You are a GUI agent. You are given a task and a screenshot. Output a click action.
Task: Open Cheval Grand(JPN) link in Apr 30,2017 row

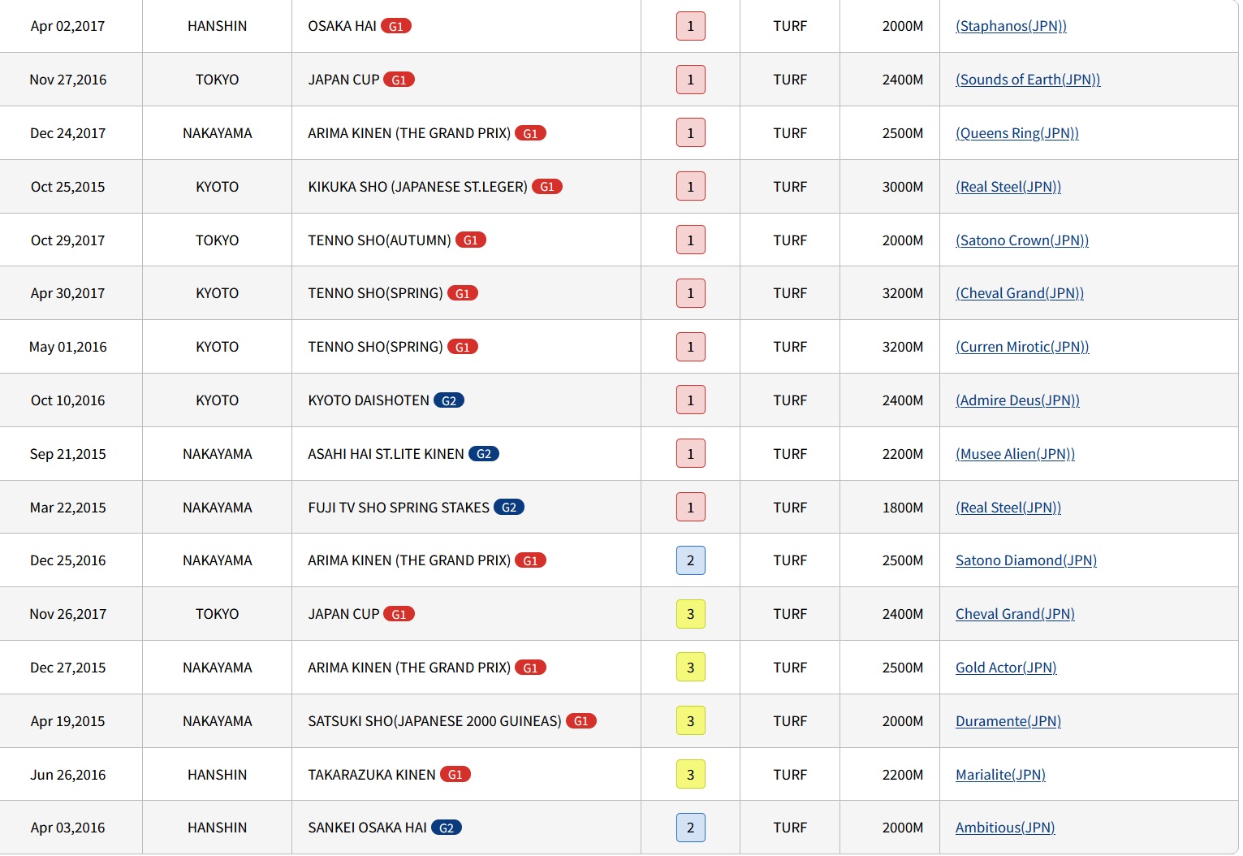1020,293
